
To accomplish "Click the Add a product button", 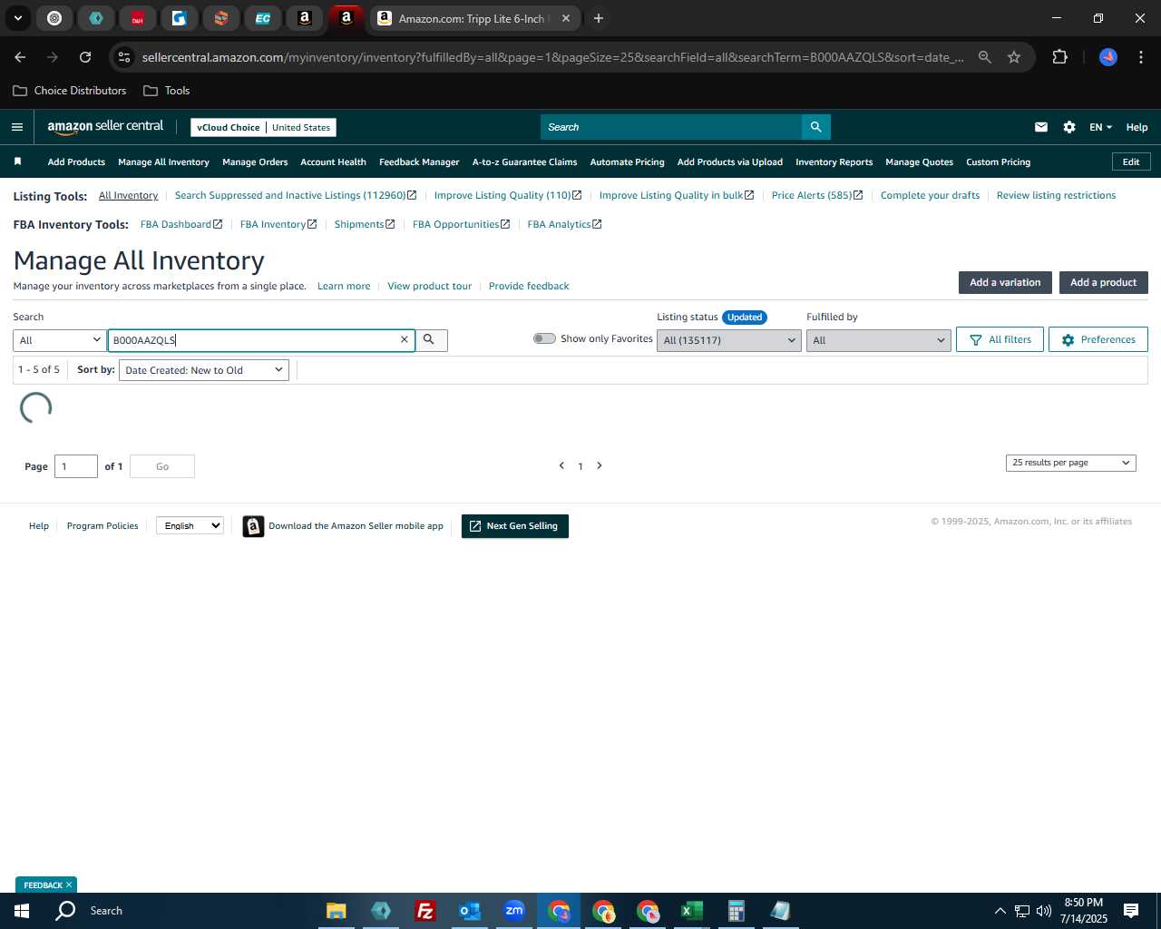I will pos(1103,282).
